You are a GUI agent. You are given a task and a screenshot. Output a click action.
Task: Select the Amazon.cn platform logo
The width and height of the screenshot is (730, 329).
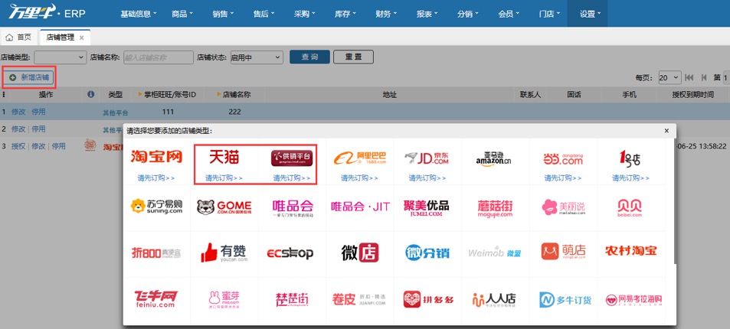click(493, 158)
